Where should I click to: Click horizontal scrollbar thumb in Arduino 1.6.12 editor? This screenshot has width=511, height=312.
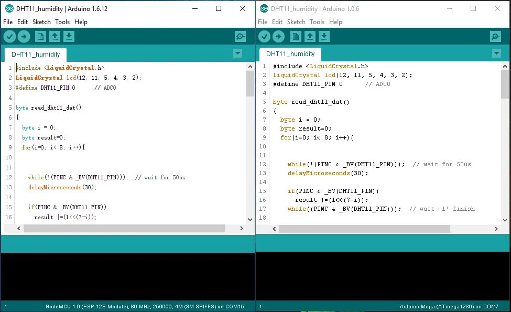pos(124,228)
